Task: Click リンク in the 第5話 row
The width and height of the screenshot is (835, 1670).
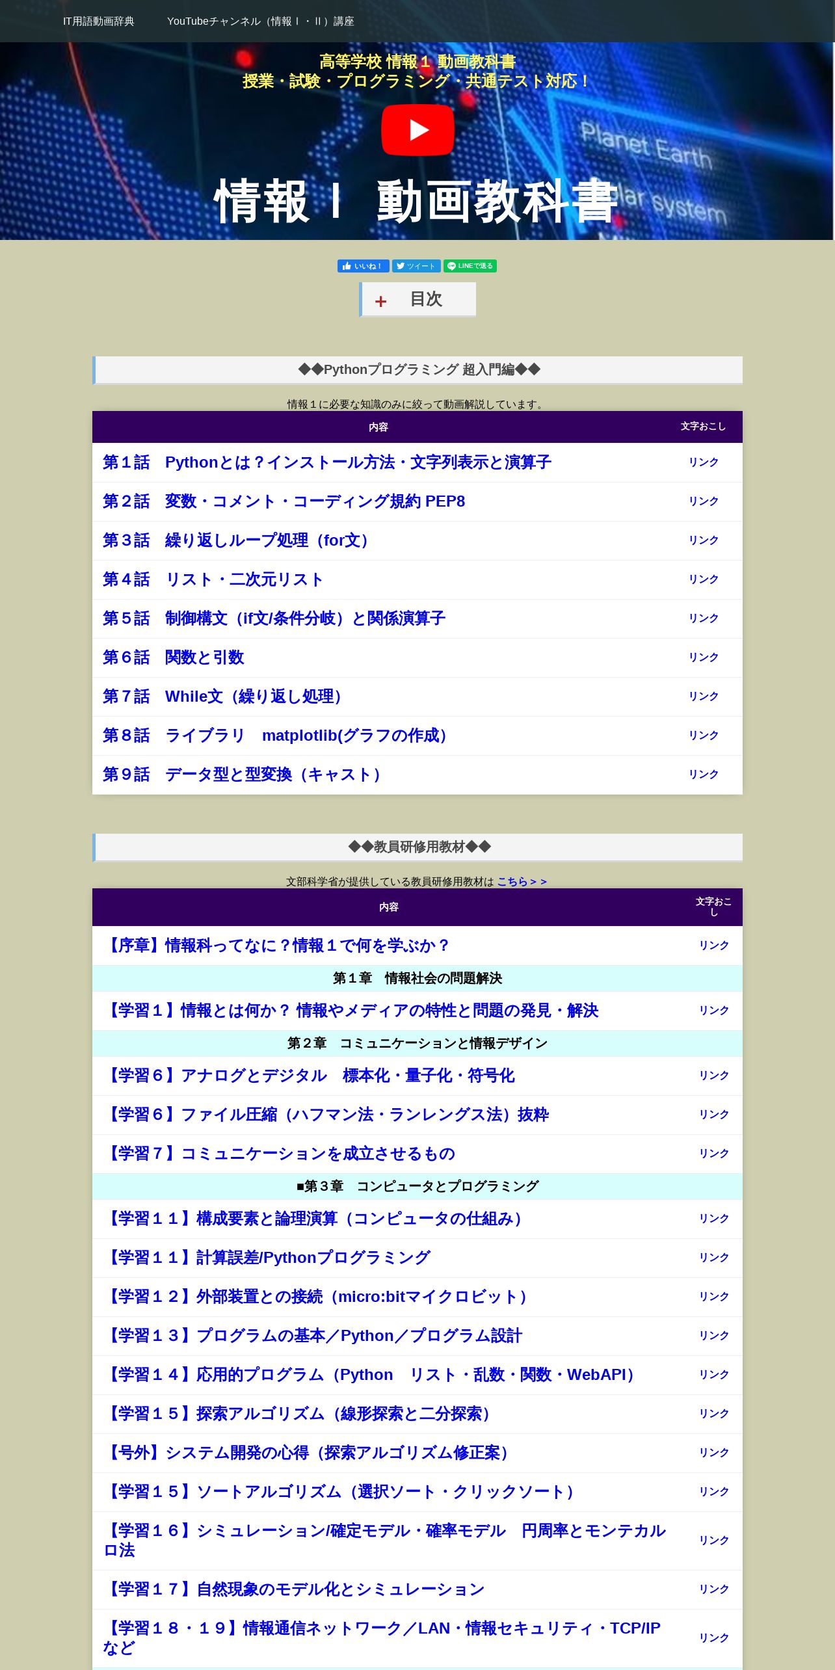Action: 704,618
